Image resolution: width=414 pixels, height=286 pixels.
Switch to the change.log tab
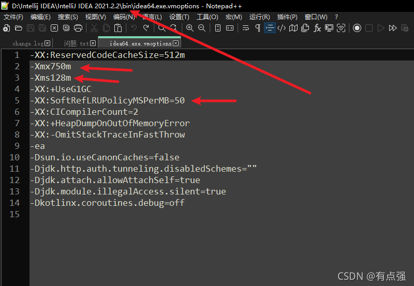28,43
